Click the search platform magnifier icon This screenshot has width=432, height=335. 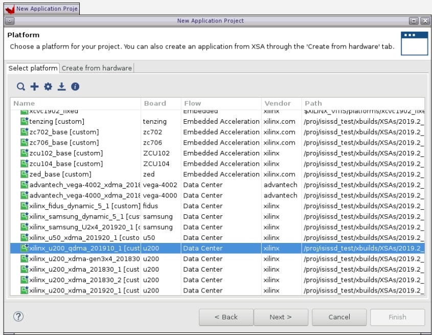(x=21, y=86)
